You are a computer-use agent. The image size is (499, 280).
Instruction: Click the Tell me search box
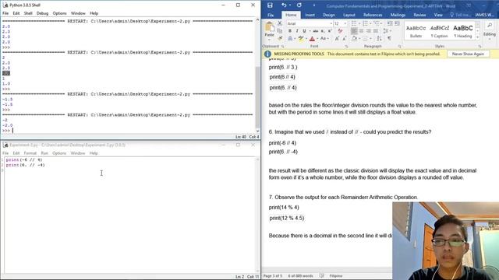click(461, 15)
